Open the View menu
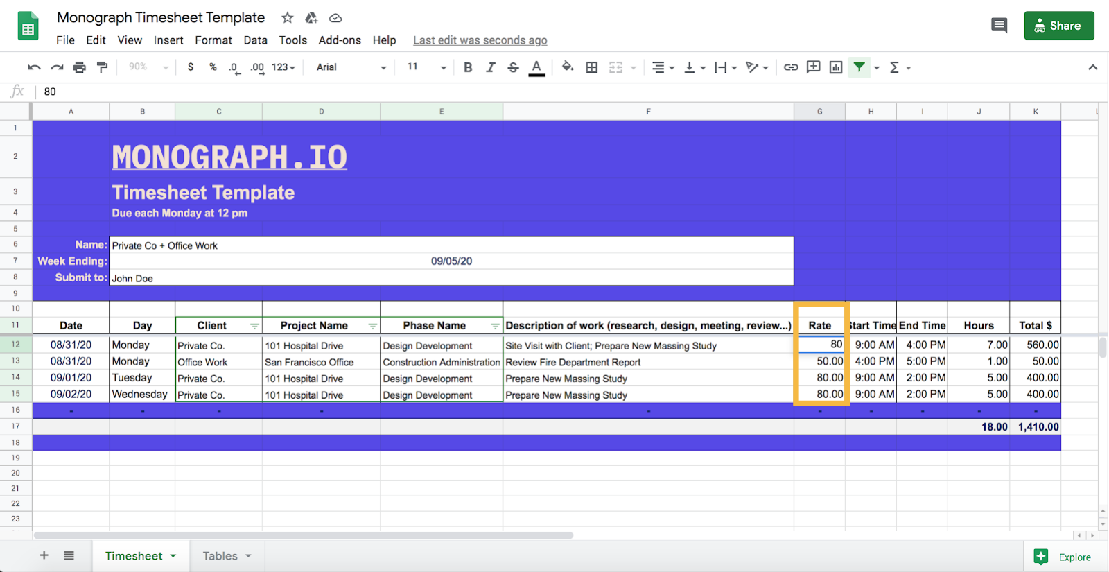Screen dimensions: 1109x572 click(130, 40)
